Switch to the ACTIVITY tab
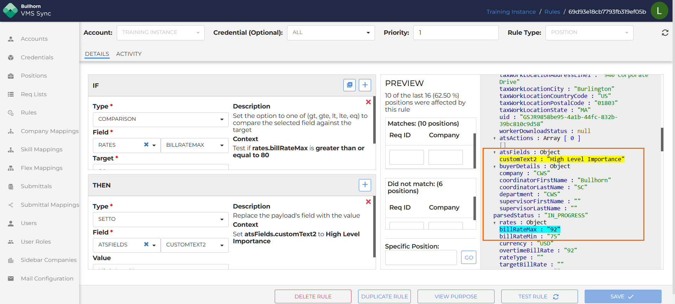 (x=129, y=54)
